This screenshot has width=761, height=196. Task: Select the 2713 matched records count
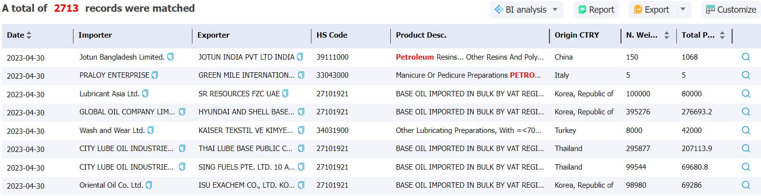66,8
